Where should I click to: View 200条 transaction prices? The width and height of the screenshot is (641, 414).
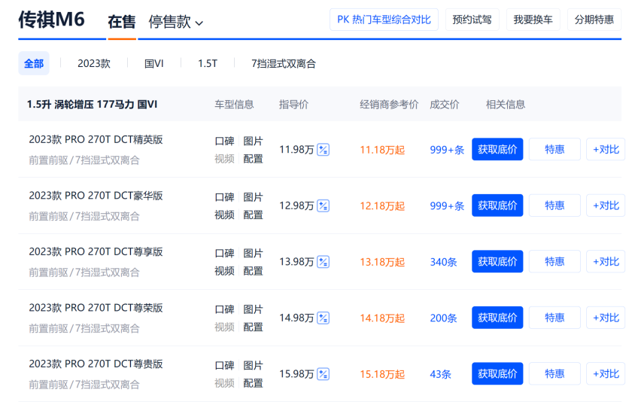pyautogui.click(x=443, y=318)
